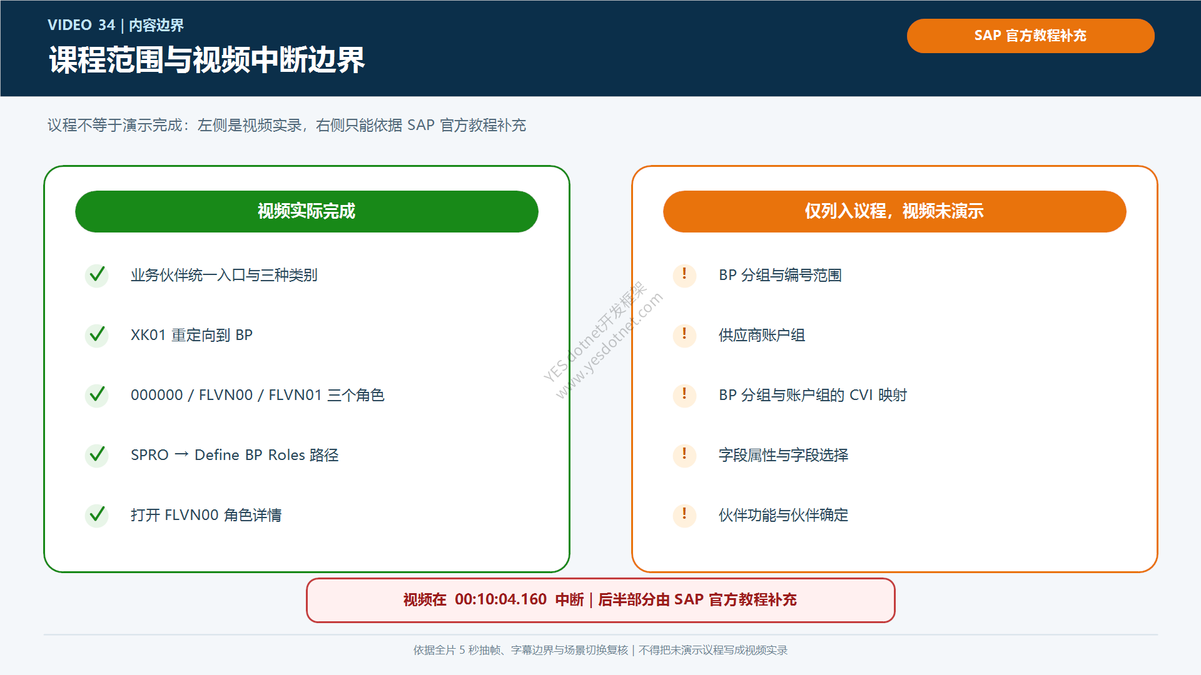Click the text XK01 重定向到 BP
Viewport: 1201px width, 675px height.
click(191, 335)
